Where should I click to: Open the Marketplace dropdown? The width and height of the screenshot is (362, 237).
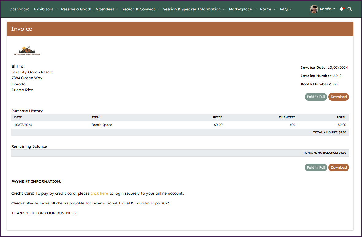(242, 9)
